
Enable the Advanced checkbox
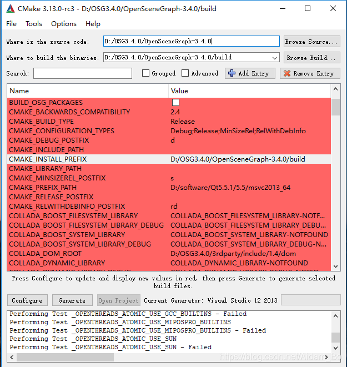[185, 73]
